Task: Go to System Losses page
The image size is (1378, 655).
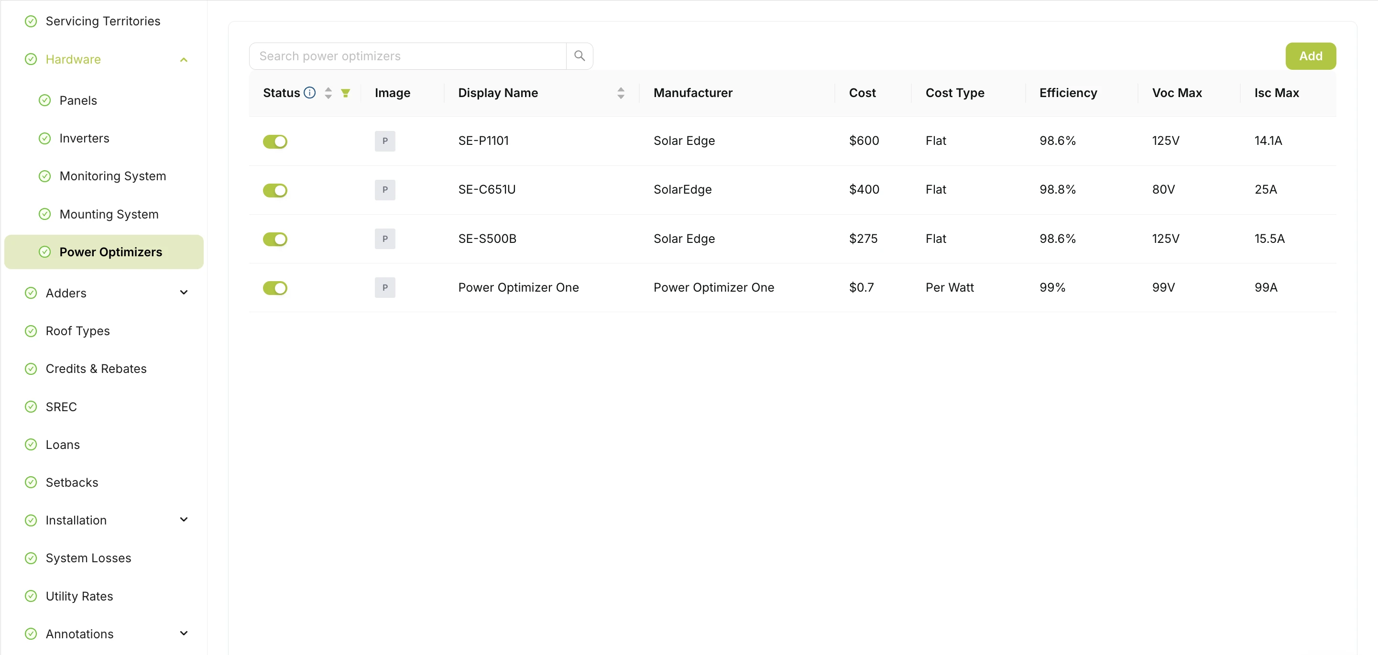Action: click(88, 558)
